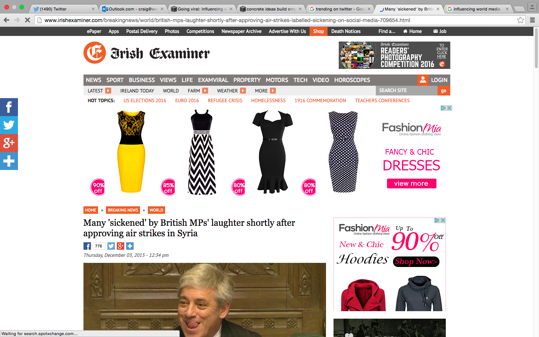Expand the WEATHER submenu arrow
This screenshot has width=539, height=337.
(243, 91)
